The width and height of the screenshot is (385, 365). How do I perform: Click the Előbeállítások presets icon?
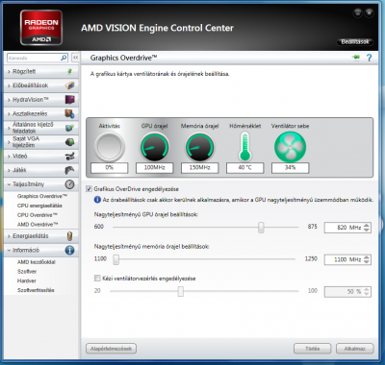tap(69, 85)
